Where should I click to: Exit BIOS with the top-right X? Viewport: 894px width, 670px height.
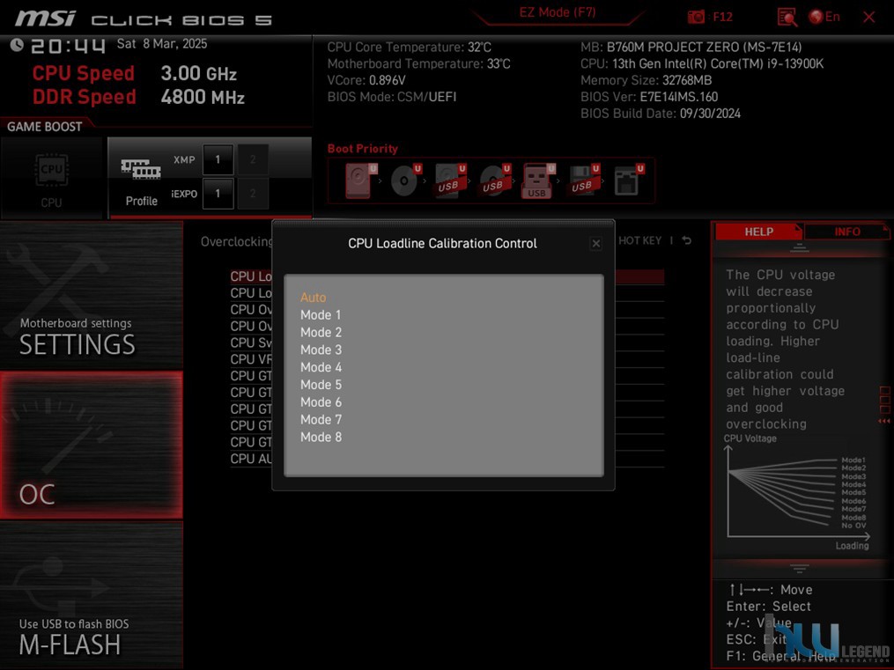tap(869, 17)
